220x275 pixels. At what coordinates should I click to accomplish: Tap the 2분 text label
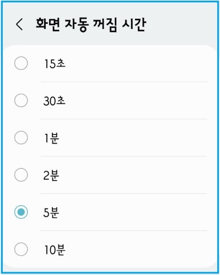(51, 175)
